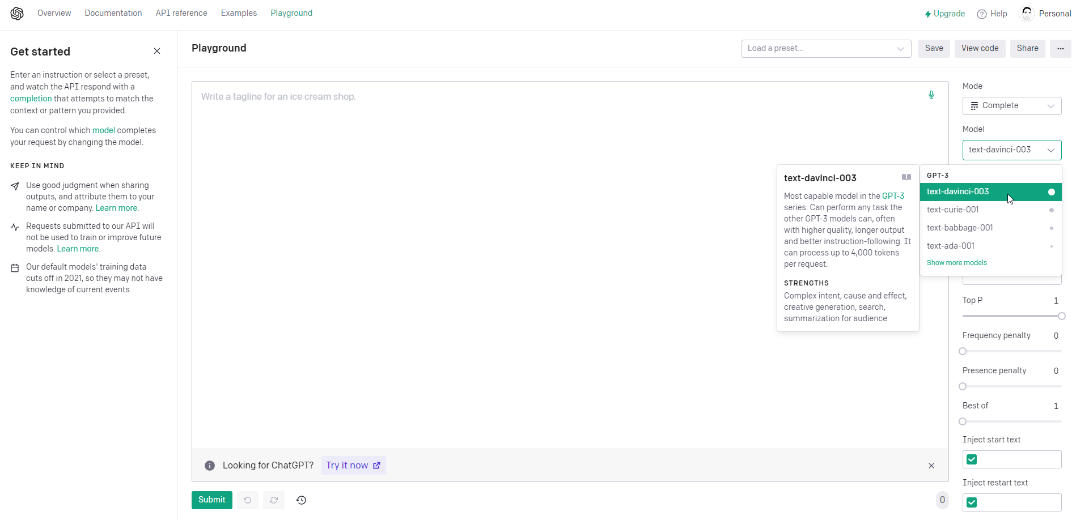
Task: Click the Best of slider handle
Action: pos(963,421)
